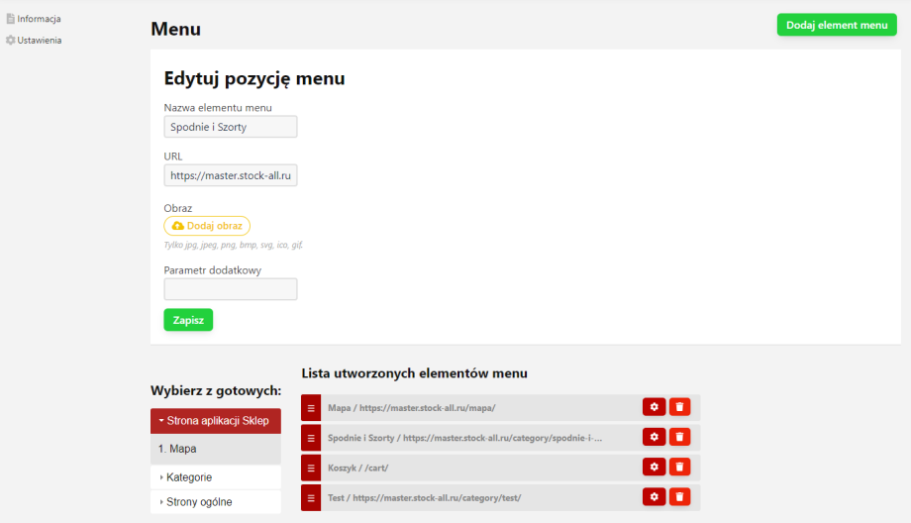The image size is (911, 523).
Task: Expand the Strony ogólne section
Action: click(x=198, y=502)
